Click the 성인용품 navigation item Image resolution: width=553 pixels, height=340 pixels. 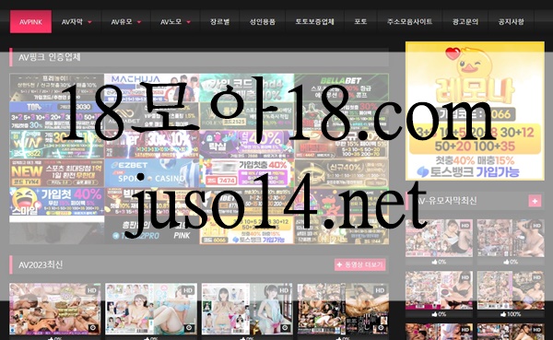click(262, 21)
